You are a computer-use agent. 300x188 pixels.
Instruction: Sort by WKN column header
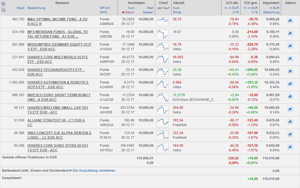103,12
